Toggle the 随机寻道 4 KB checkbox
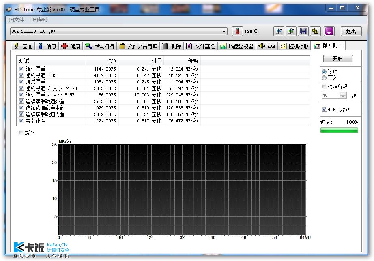The image size is (374, 261). 21,75
